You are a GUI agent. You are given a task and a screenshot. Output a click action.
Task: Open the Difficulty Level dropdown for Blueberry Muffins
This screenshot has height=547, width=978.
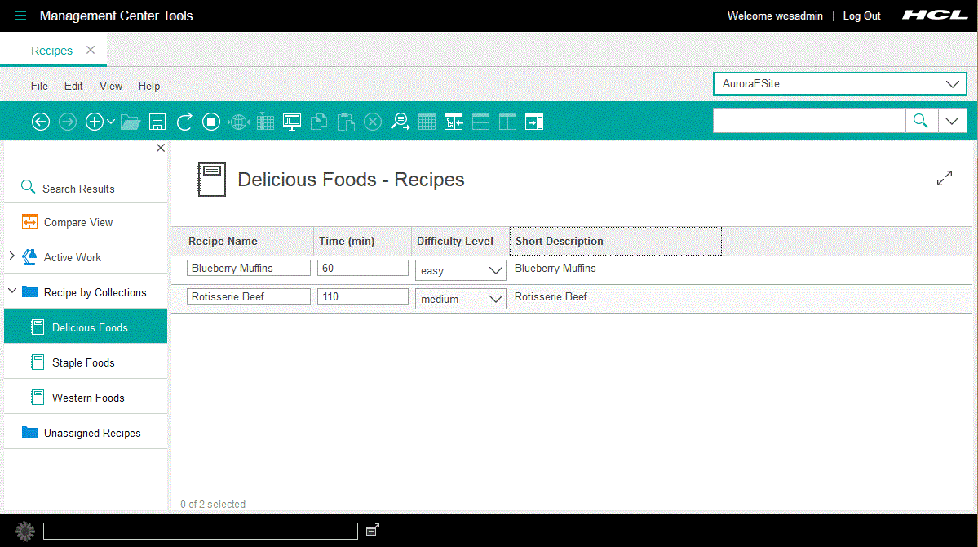coord(496,270)
